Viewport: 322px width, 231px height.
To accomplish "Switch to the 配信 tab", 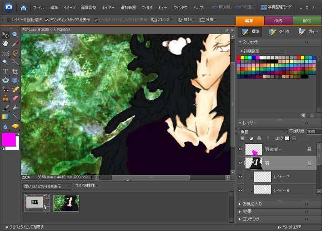I will (307, 21).
